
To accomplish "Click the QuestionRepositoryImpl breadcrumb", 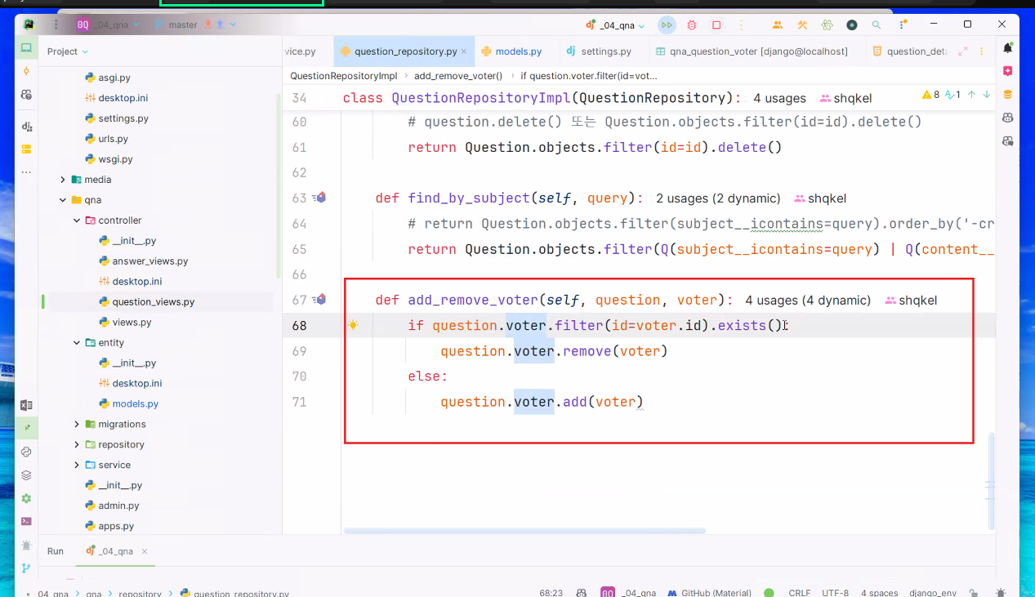I will [x=344, y=76].
